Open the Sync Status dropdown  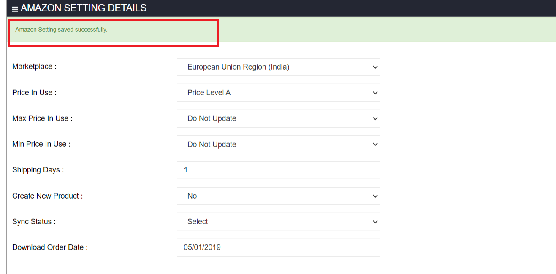tap(279, 222)
